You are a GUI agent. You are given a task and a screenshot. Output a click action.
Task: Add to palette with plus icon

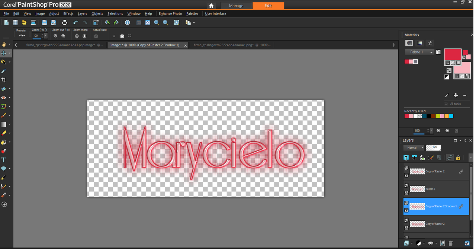(x=456, y=96)
